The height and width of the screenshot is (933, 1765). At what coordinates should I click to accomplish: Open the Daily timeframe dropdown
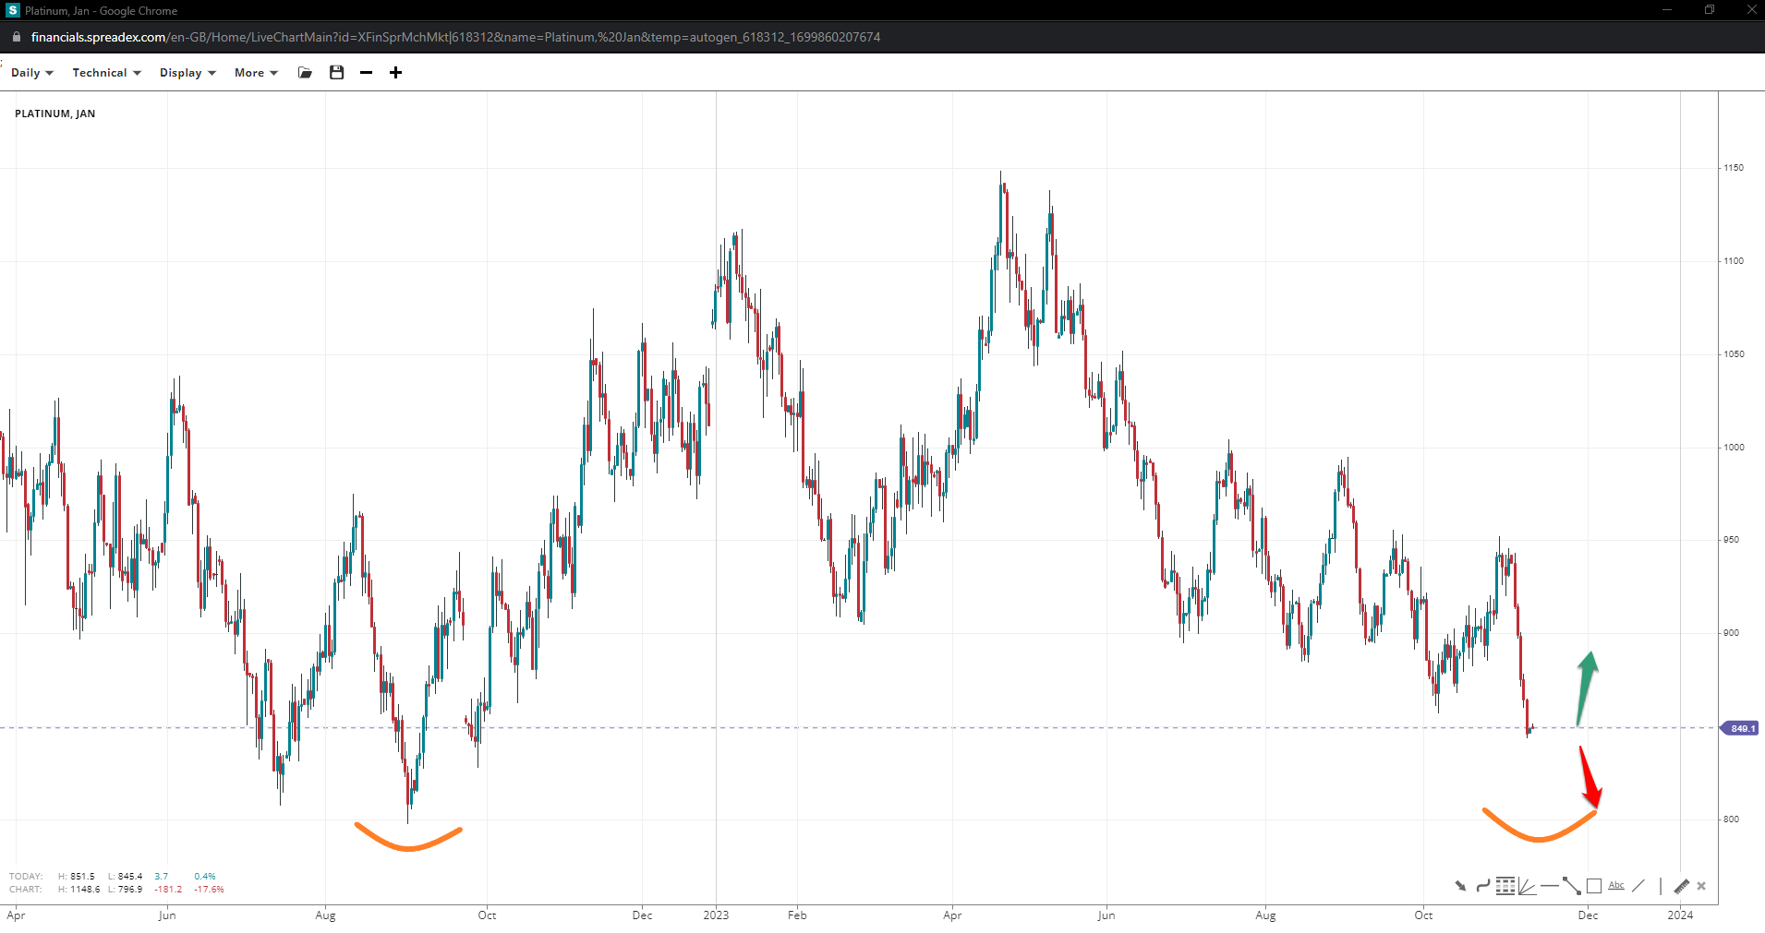point(31,73)
